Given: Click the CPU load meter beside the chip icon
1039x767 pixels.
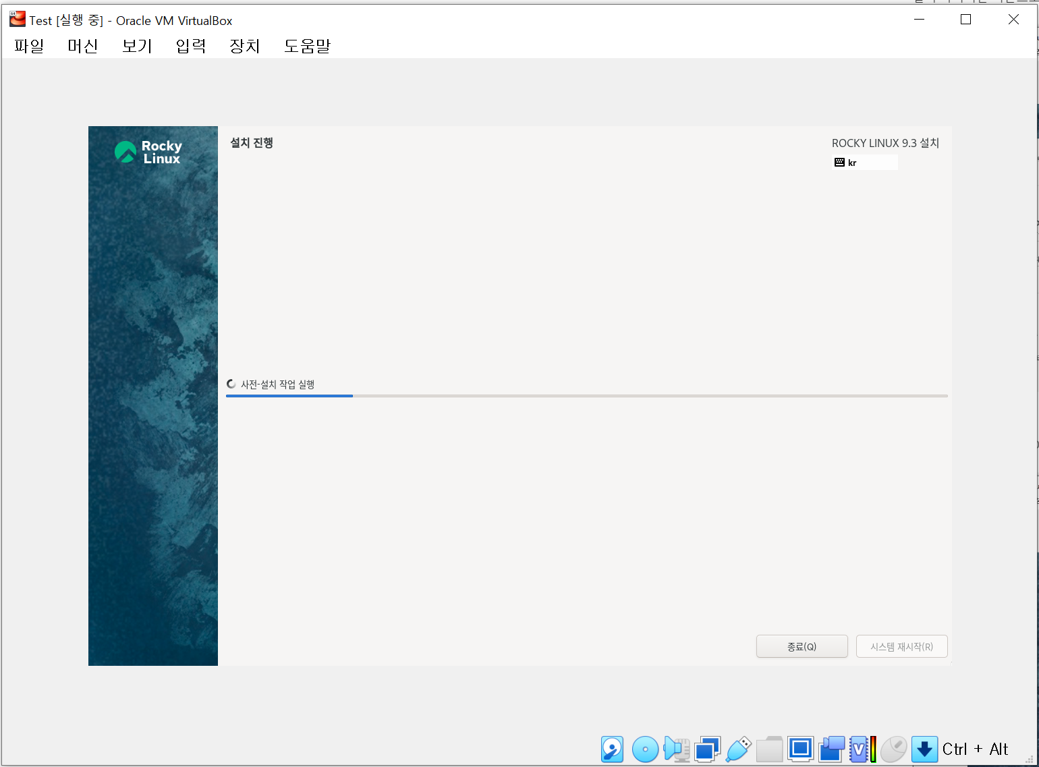Looking at the screenshot, I should click(873, 749).
